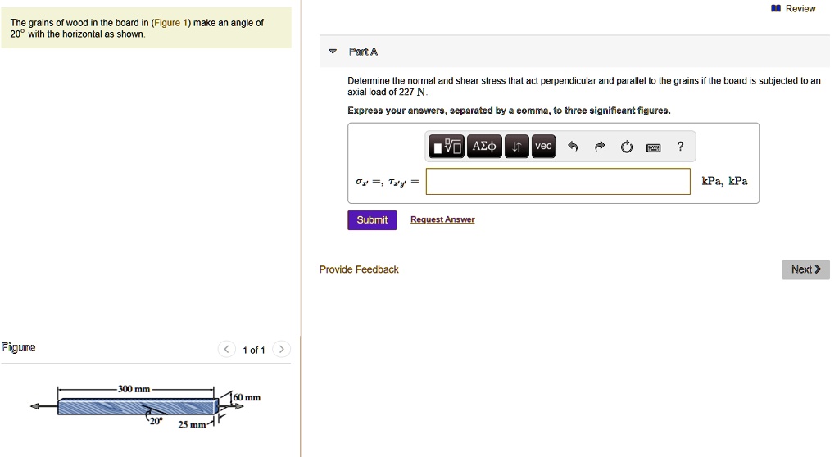Open answer box help question mark

(680, 147)
